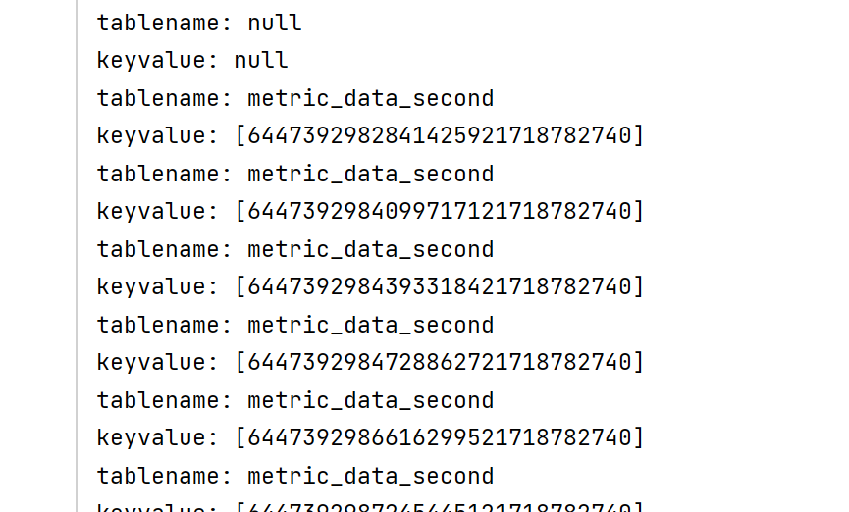Select the number 6447392982841425921718782740
849x512 pixels.
(x=440, y=136)
